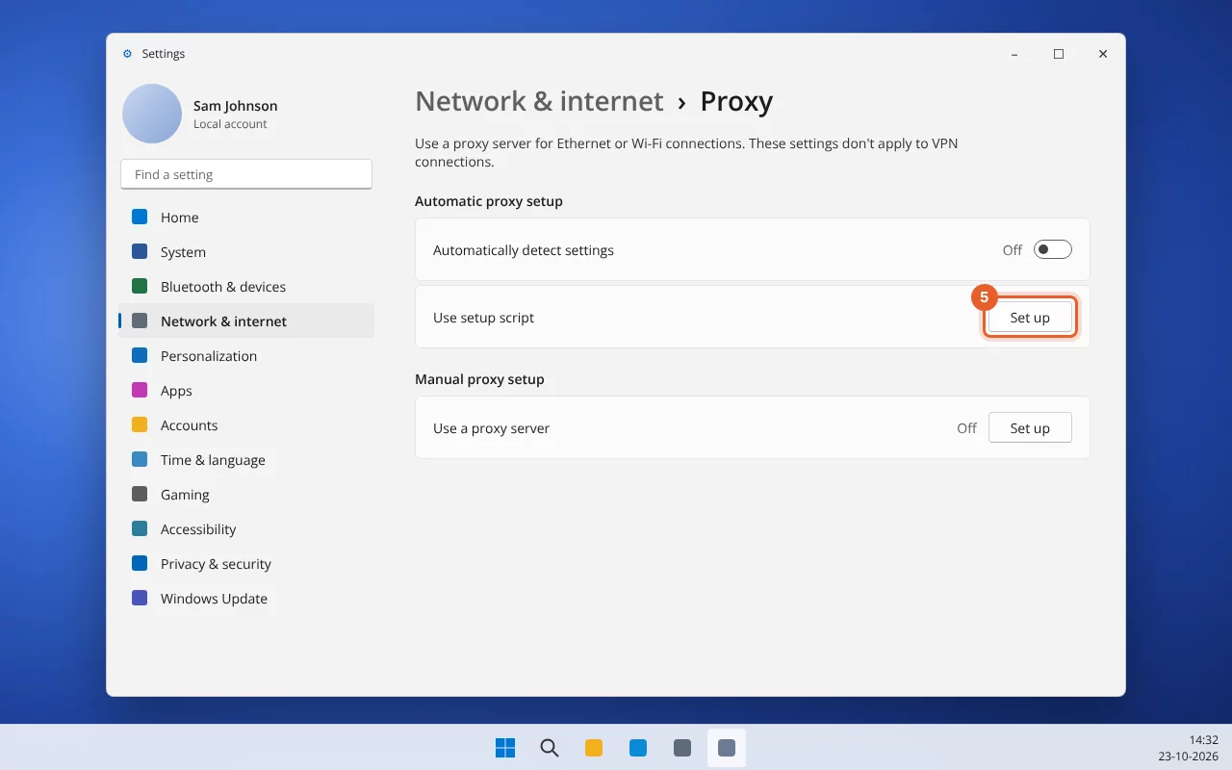Click the Off status beside Use a proxy server

pos(966,428)
